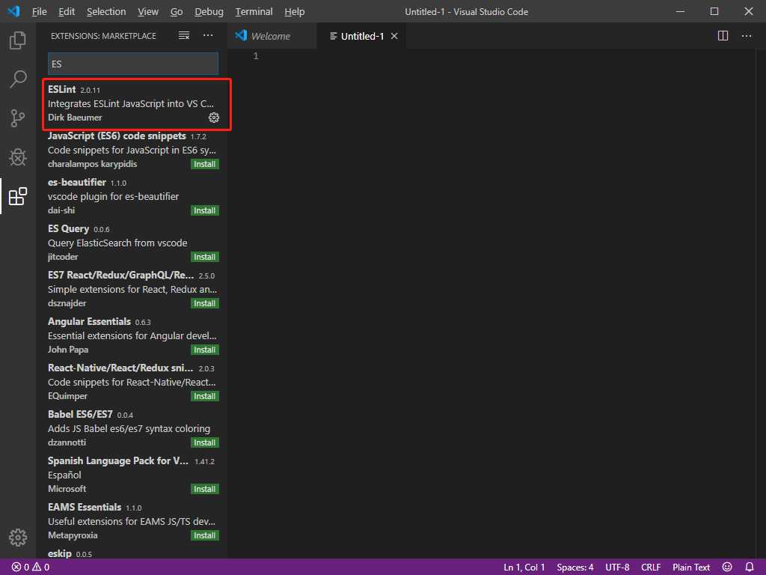Viewport: 766px width, 575px height.
Task: Install Babel ES6/ES7 extension
Action: [x=205, y=443]
